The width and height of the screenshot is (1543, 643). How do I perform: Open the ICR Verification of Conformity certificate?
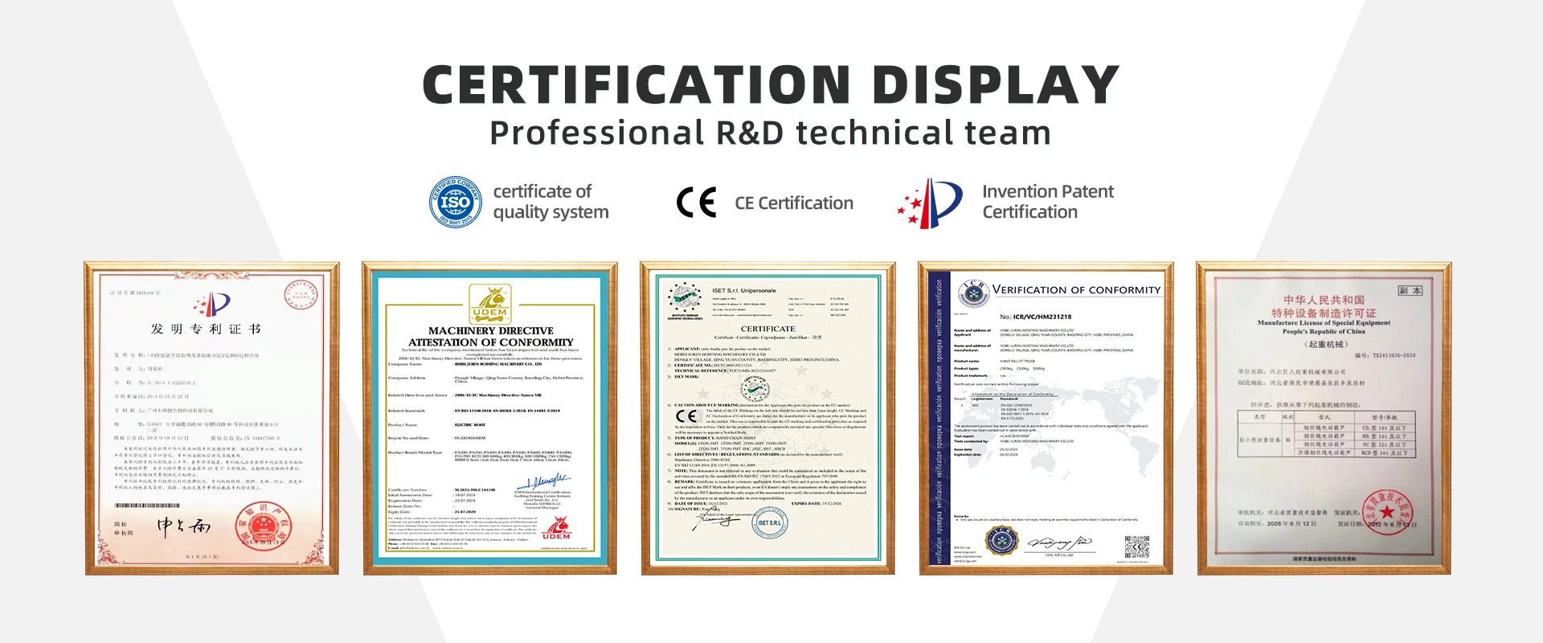click(1046, 418)
